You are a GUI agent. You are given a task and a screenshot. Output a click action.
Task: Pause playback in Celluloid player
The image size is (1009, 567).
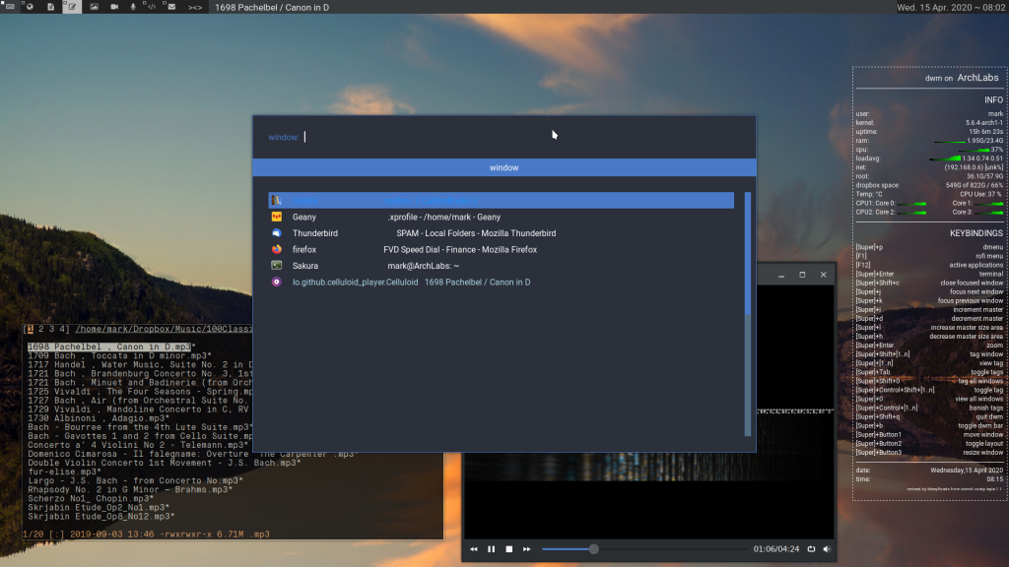pyautogui.click(x=491, y=549)
